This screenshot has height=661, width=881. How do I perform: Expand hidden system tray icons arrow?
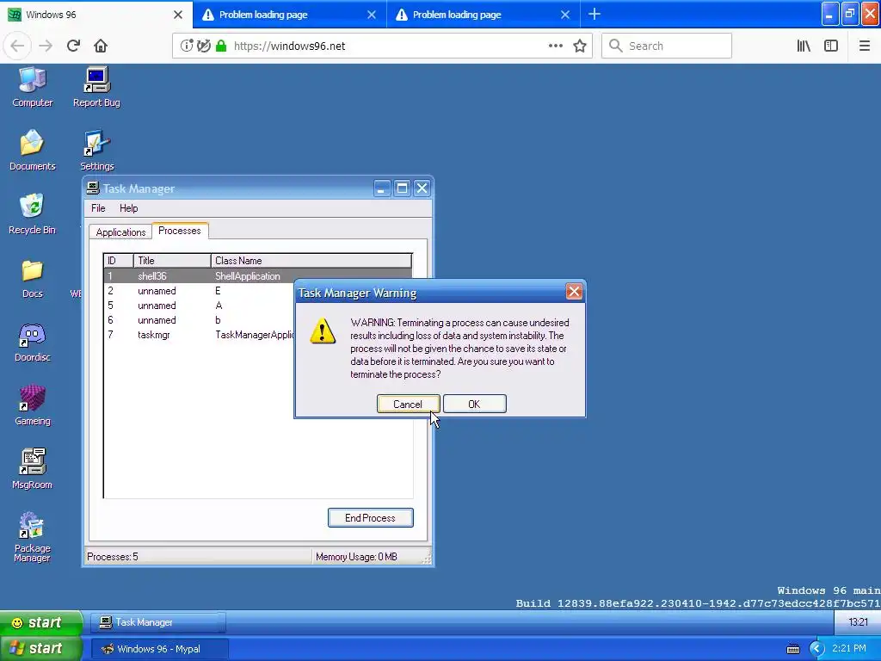click(x=816, y=649)
